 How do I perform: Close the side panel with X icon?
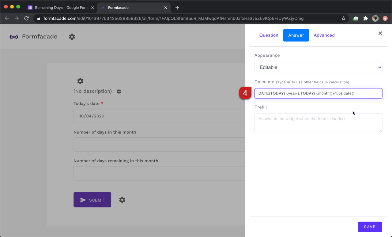(380, 33)
